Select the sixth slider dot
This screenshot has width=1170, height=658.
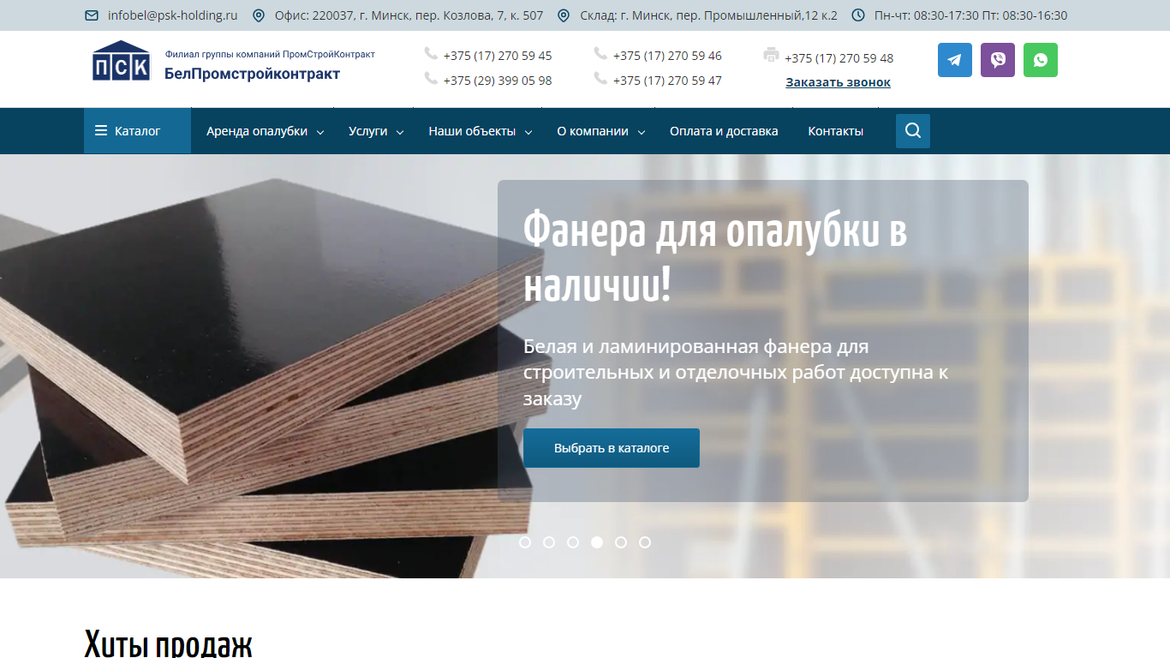(x=645, y=542)
